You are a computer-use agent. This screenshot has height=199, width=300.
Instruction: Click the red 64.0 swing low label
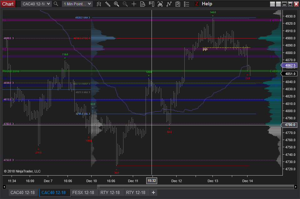pyautogui.click(x=169, y=132)
